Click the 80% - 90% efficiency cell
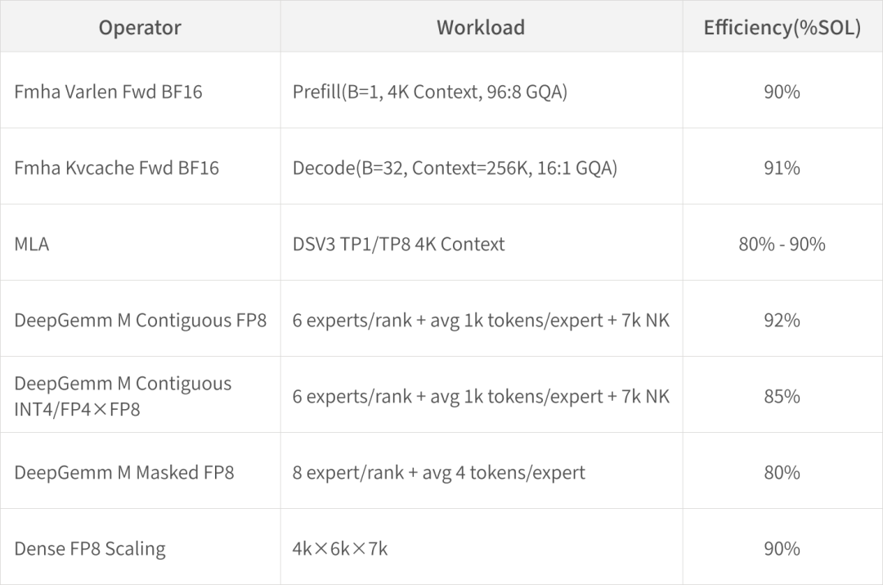The height and width of the screenshot is (585, 883). tap(782, 244)
